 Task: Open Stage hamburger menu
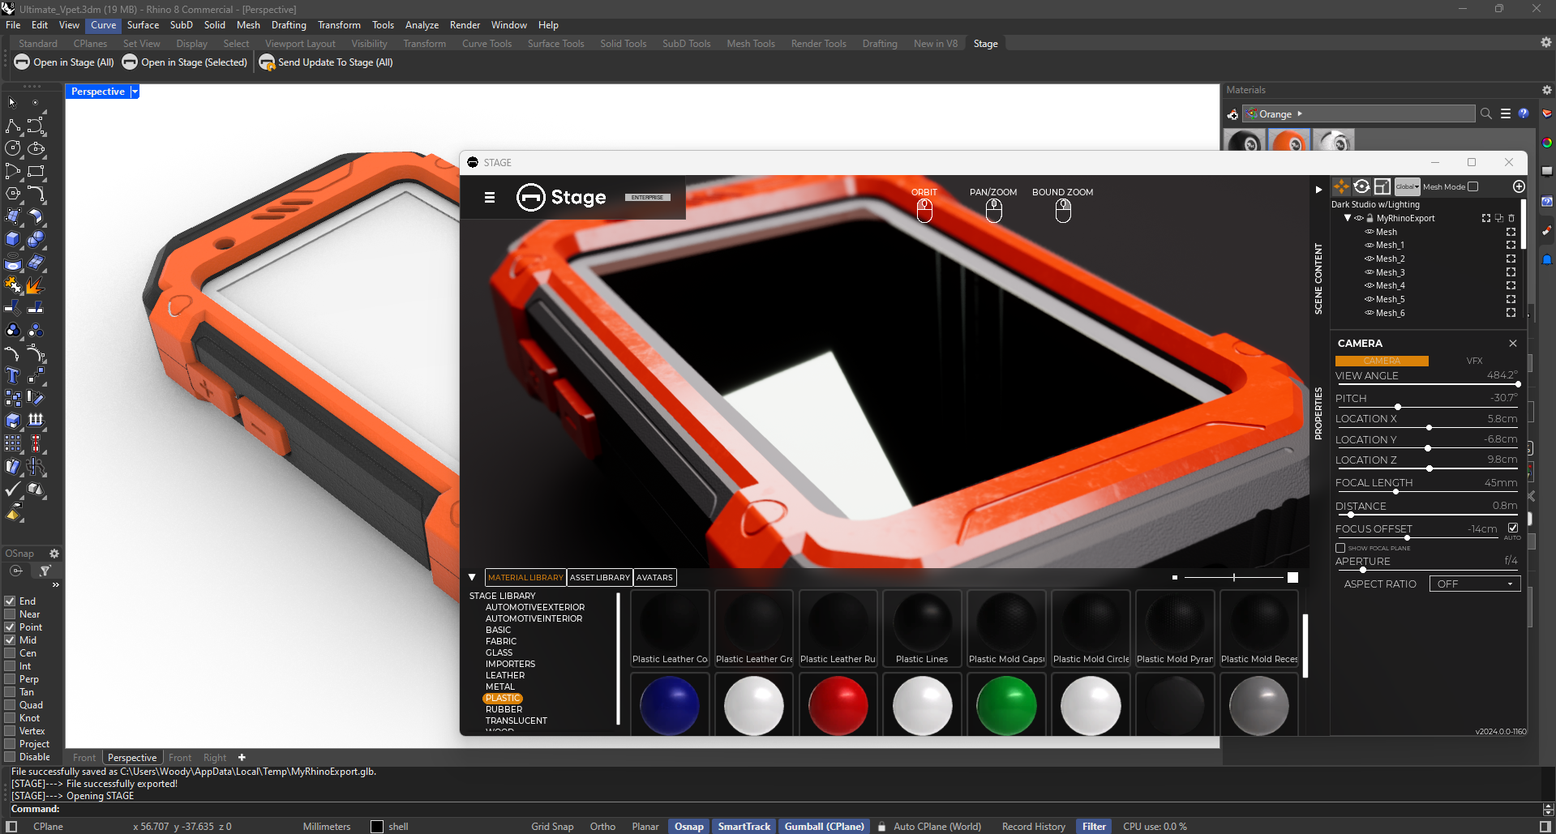pyautogui.click(x=490, y=197)
